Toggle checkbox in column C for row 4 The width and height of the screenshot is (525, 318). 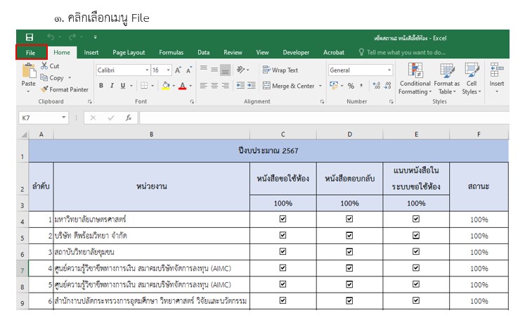(283, 219)
